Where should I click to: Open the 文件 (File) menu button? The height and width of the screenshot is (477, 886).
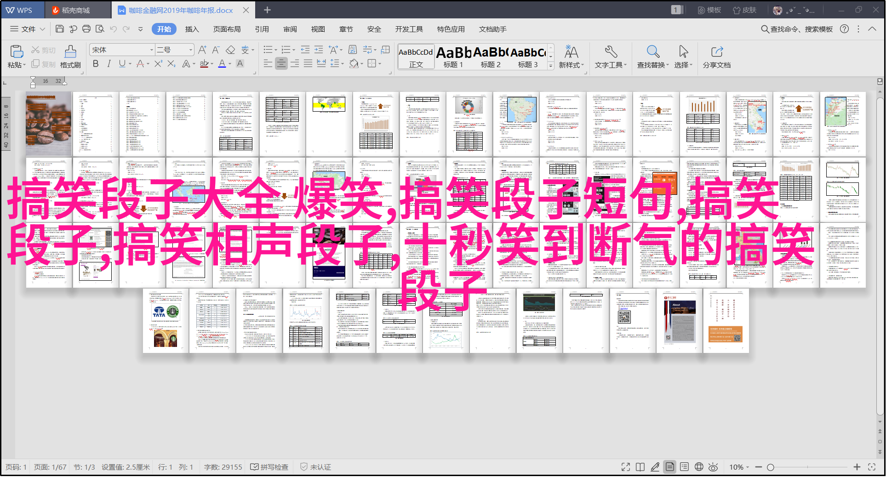pos(28,29)
